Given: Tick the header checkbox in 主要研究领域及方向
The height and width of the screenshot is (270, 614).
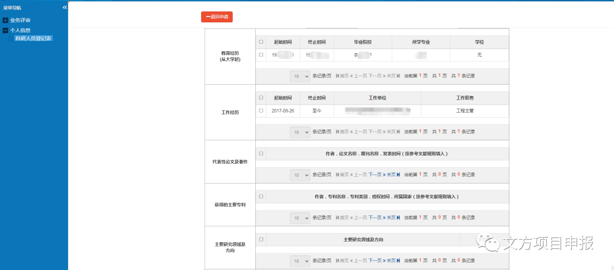Looking at the screenshot, I should (261, 239).
